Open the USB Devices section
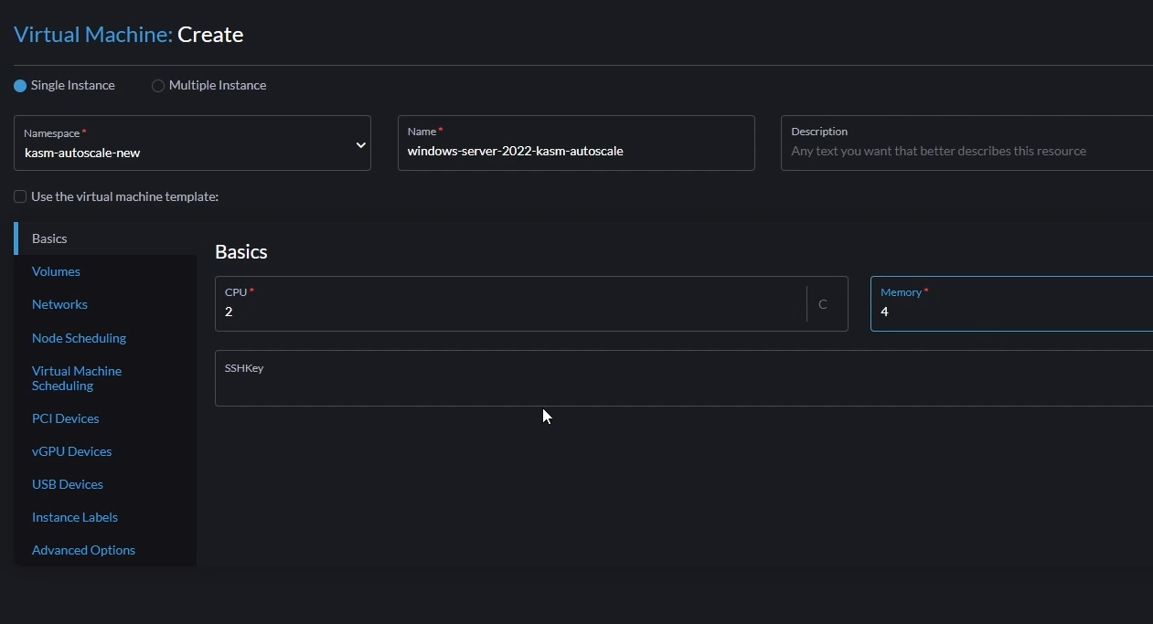This screenshot has height=624, width=1153. 67,484
